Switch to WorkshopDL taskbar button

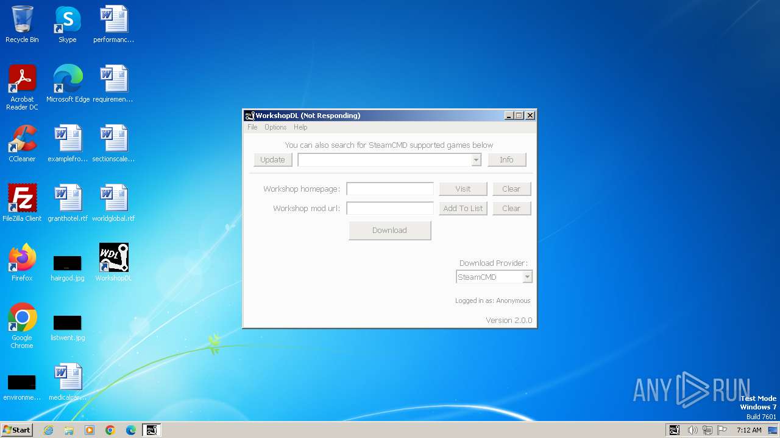point(151,430)
